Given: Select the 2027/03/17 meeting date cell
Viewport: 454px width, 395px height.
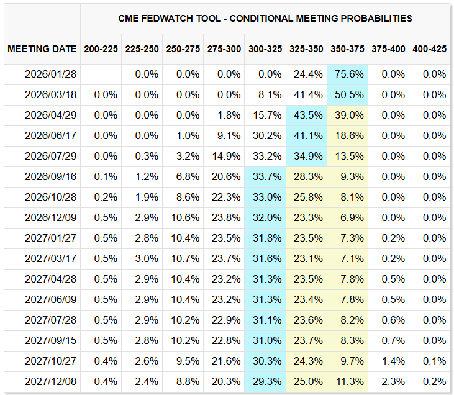Looking at the screenshot, I should [50, 259].
